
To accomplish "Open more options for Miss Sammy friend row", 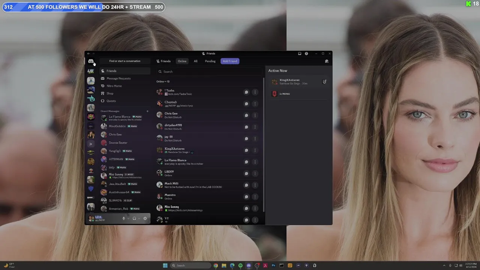I will click(x=255, y=208).
